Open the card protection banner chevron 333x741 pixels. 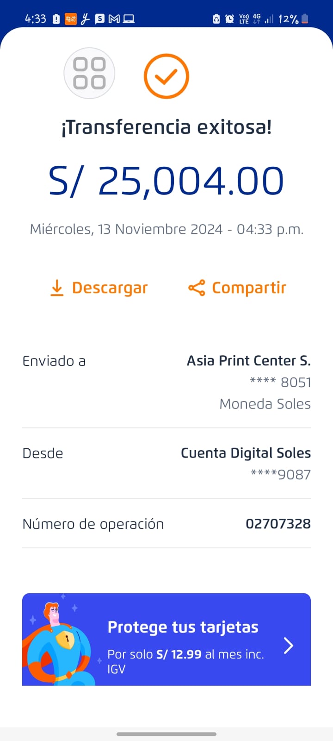(x=289, y=645)
